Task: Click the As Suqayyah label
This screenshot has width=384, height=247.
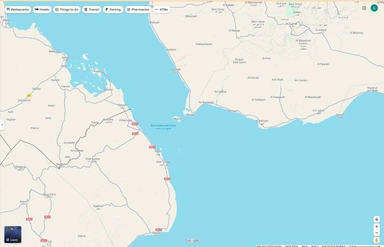Action: click(206, 102)
